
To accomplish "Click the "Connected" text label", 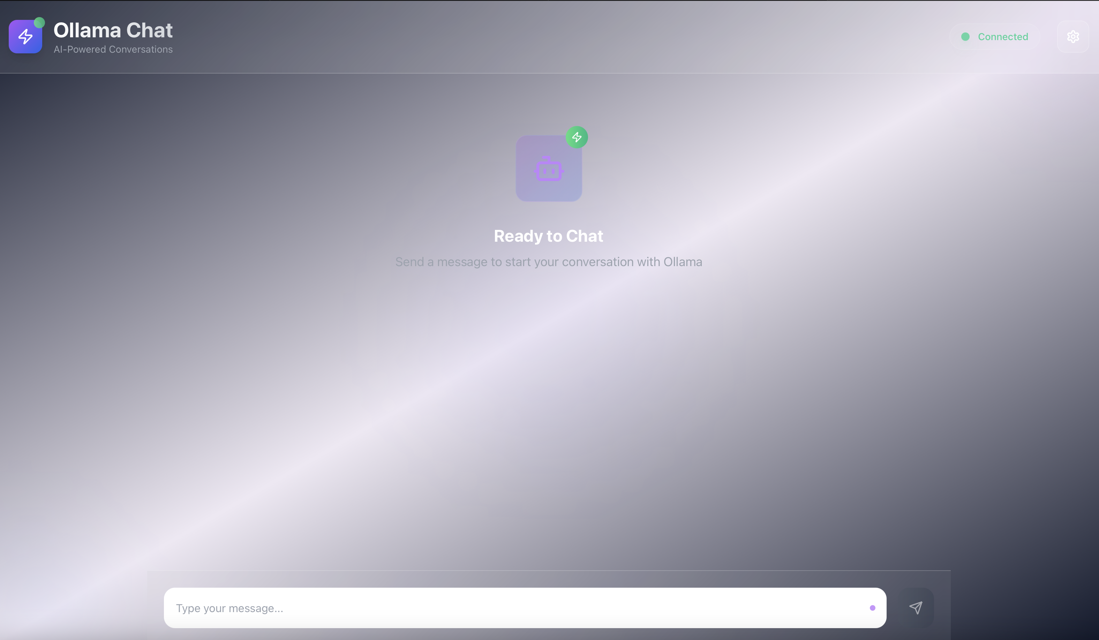I will [1003, 37].
